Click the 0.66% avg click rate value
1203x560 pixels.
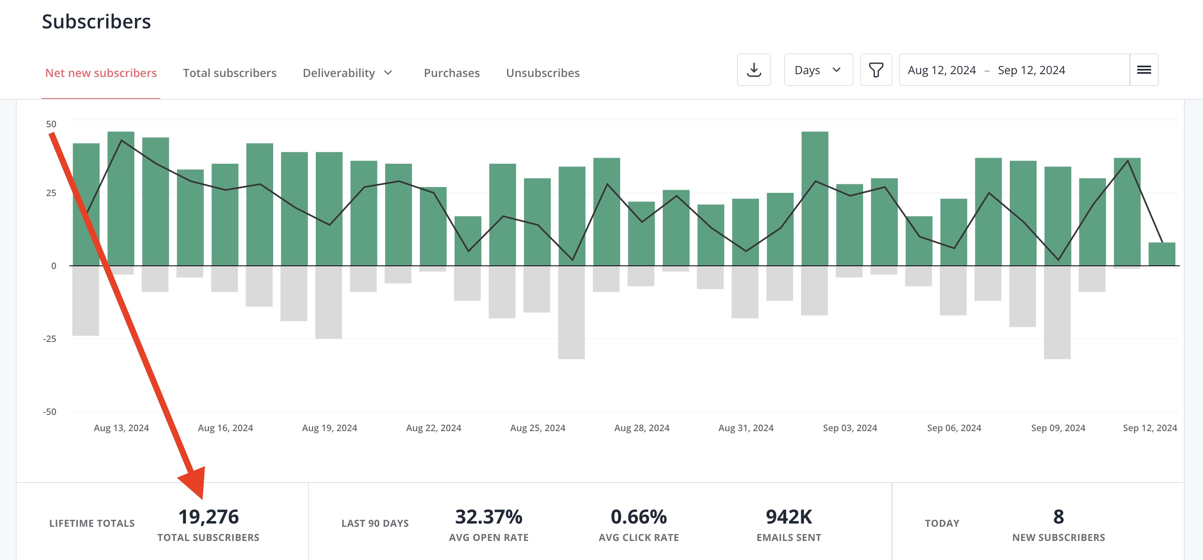tap(638, 516)
